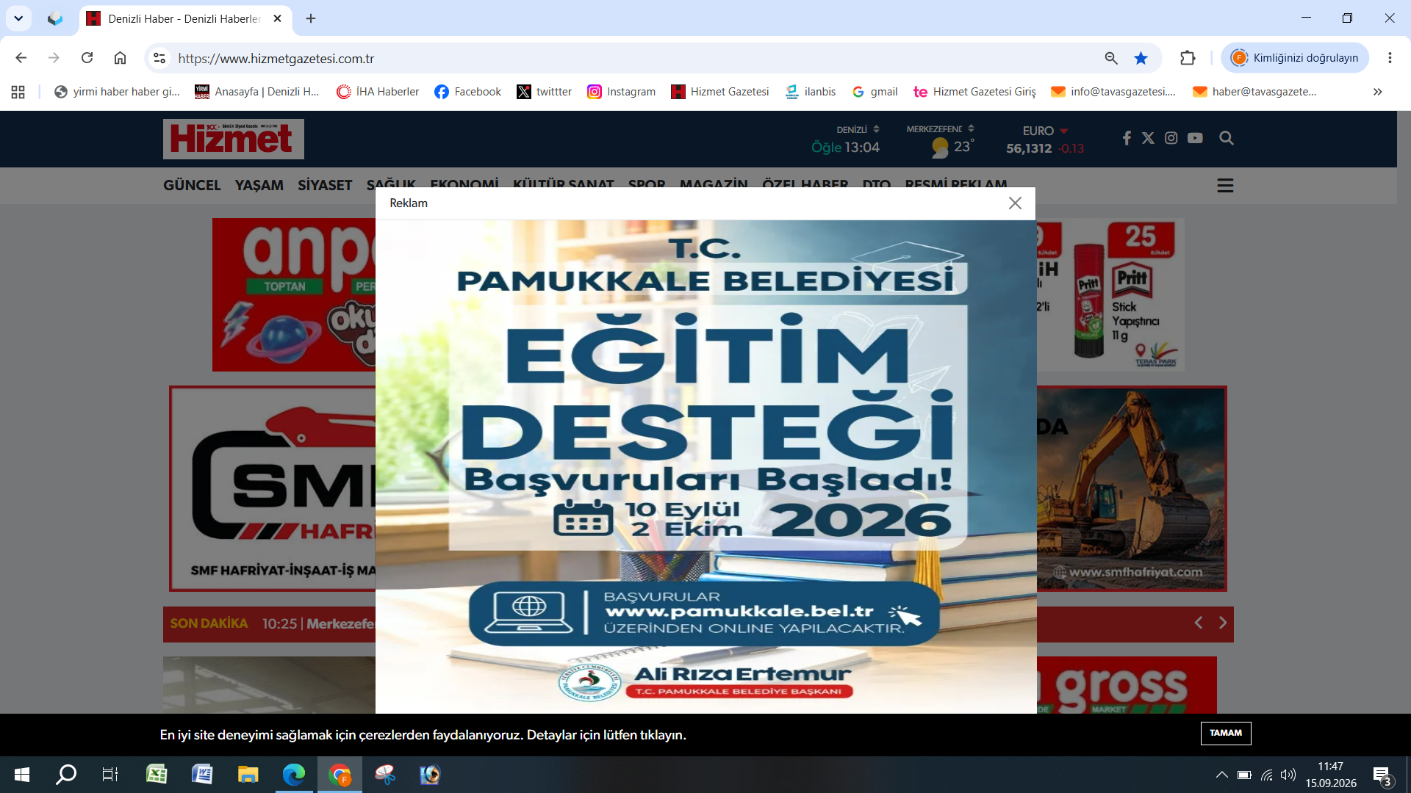Open a new browser tab
This screenshot has height=793, width=1411.
(311, 18)
